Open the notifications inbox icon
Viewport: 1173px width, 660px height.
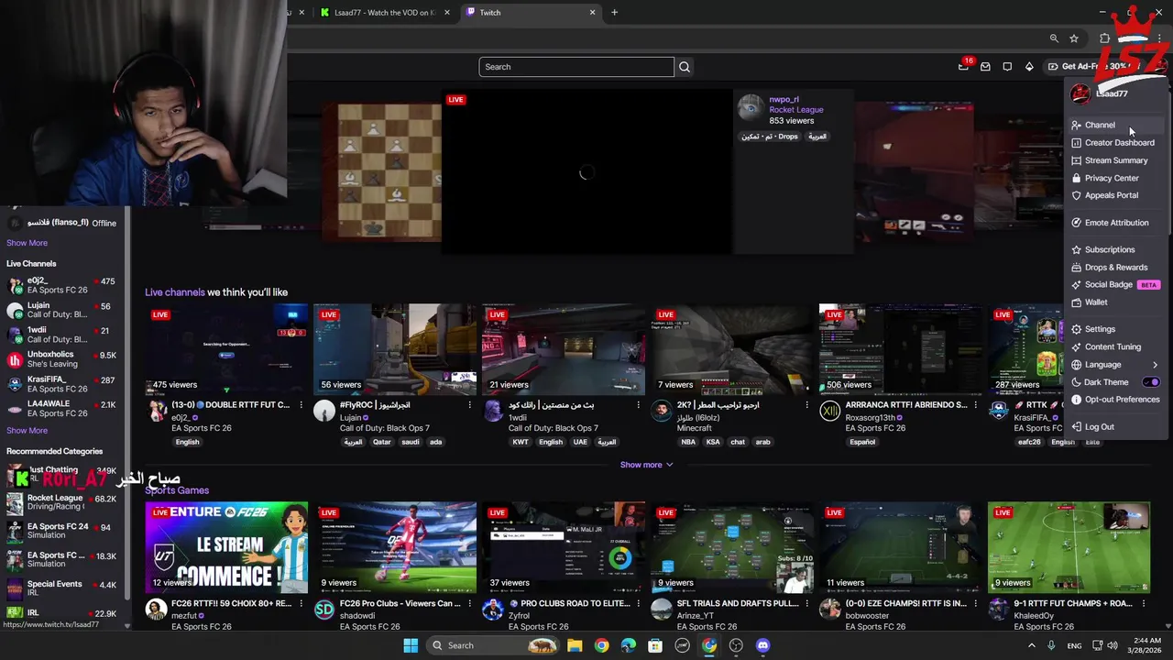(x=985, y=67)
